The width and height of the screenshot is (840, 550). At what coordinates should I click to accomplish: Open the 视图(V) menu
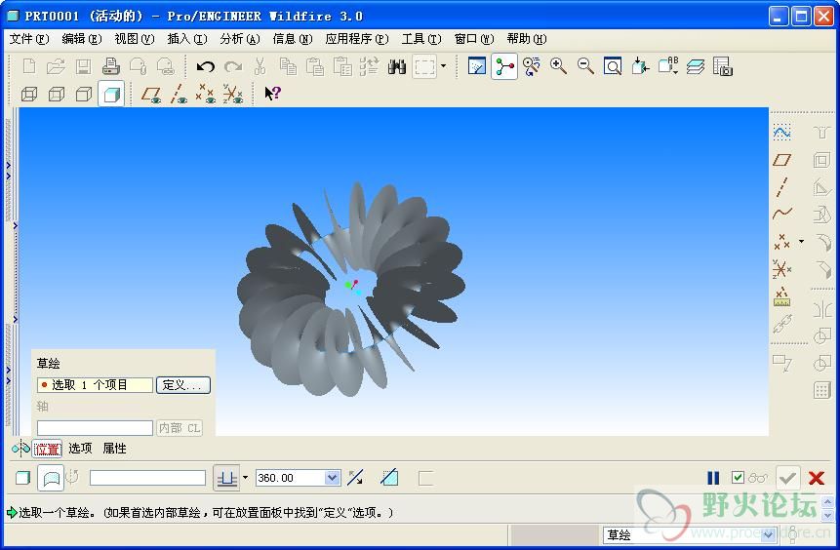click(x=135, y=39)
